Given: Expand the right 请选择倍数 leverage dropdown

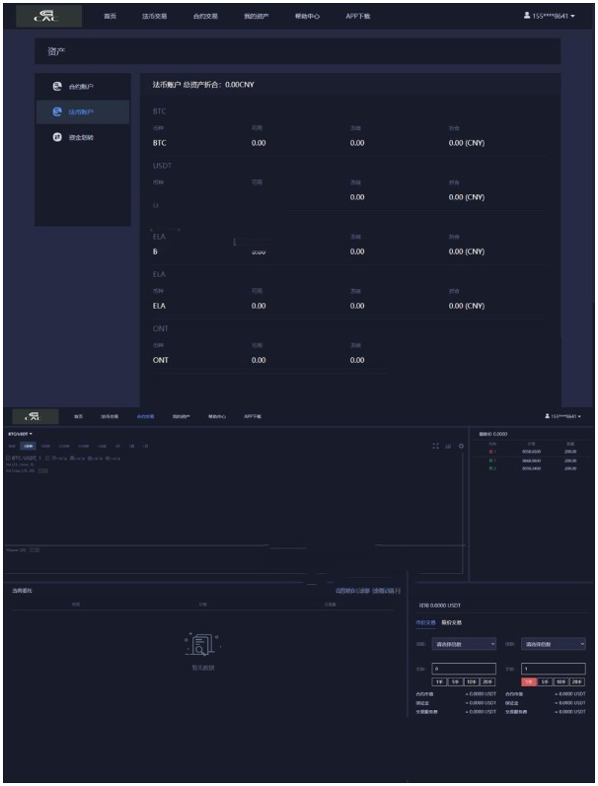Looking at the screenshot, I should pyautogui.click(x=553, y=644).
